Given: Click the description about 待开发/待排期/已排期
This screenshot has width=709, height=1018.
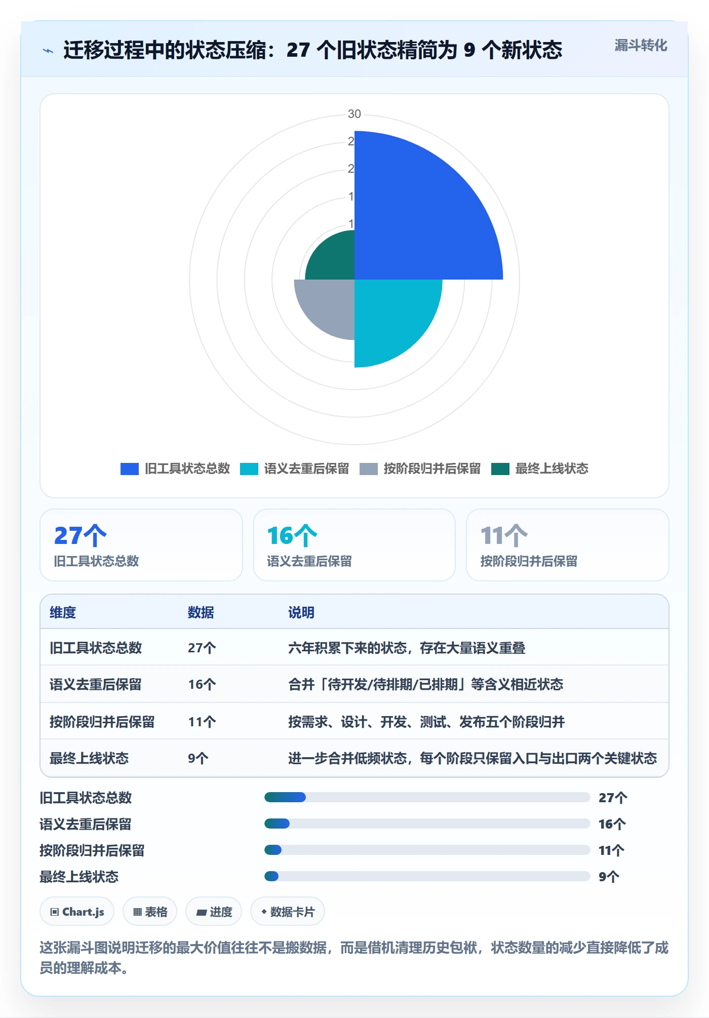Looking at the screenshot, I should click(426, 685).
